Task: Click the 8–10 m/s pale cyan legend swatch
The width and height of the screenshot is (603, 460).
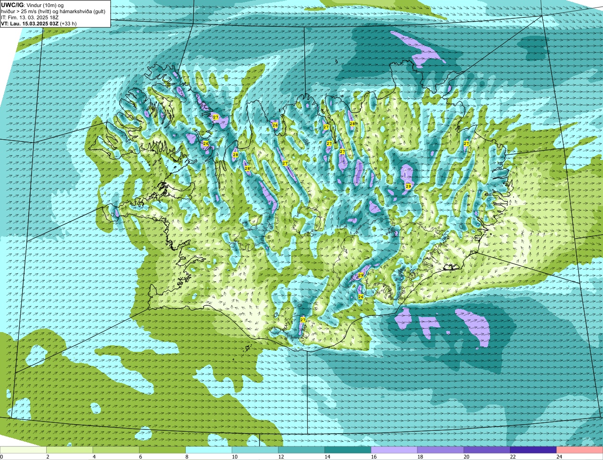Action: [209, 450]
